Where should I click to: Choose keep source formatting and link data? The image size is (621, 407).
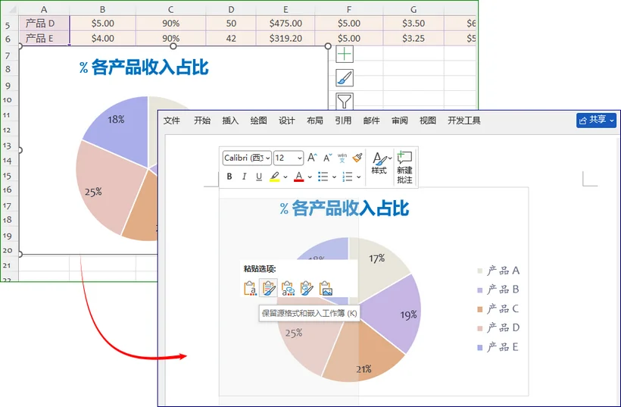pyautogui.click(x=307, y=289)
